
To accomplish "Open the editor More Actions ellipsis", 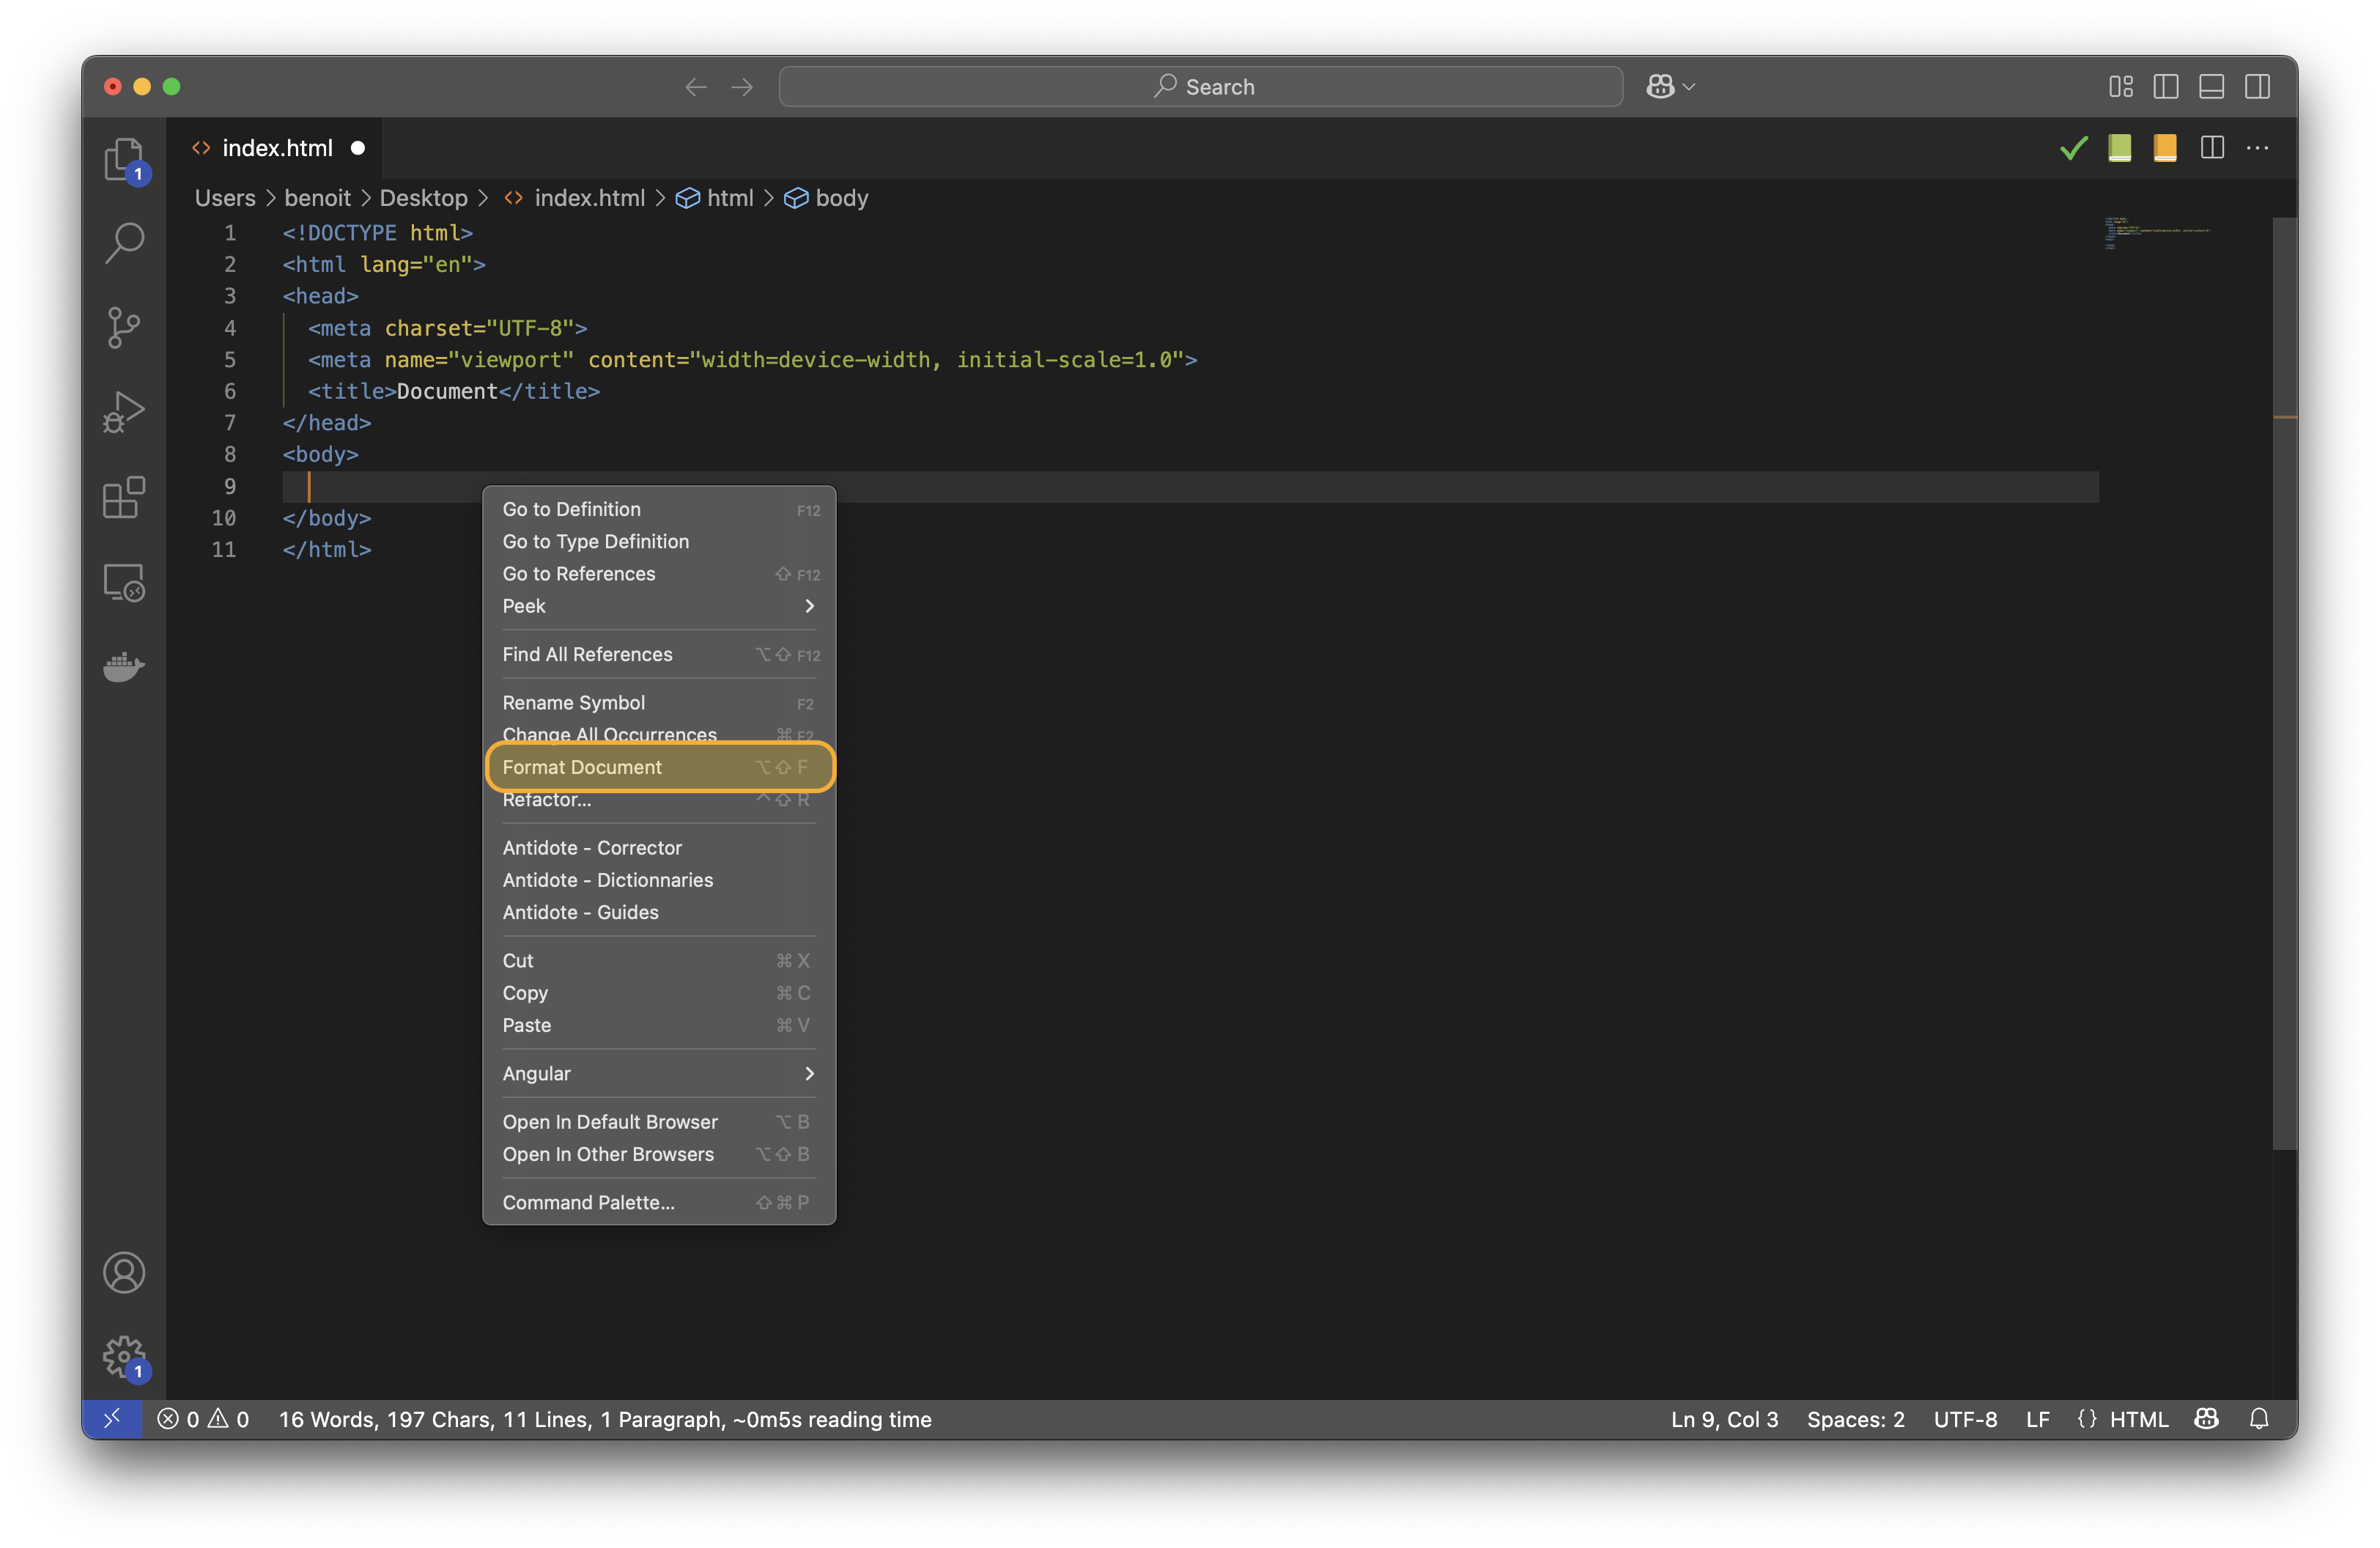I will tap(2257, 148).
